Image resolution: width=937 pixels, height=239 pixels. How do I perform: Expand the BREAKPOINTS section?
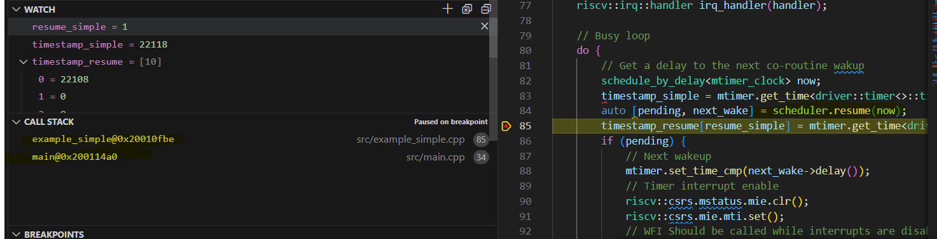[16, 234]
